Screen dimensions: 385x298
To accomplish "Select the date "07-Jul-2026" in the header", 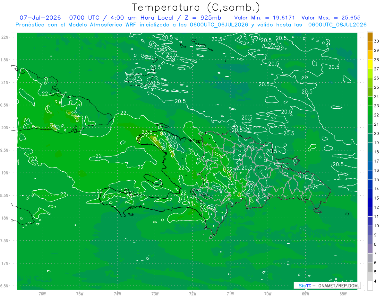I will [40, 18].
